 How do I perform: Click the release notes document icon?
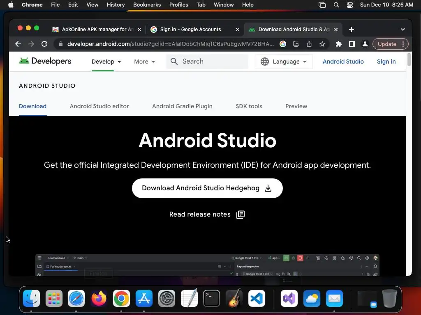pos(240,215)
